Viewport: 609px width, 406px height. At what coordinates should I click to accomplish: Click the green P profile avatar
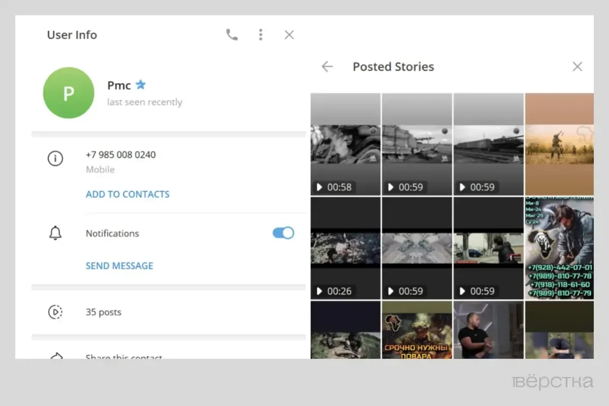coord(69,93)
